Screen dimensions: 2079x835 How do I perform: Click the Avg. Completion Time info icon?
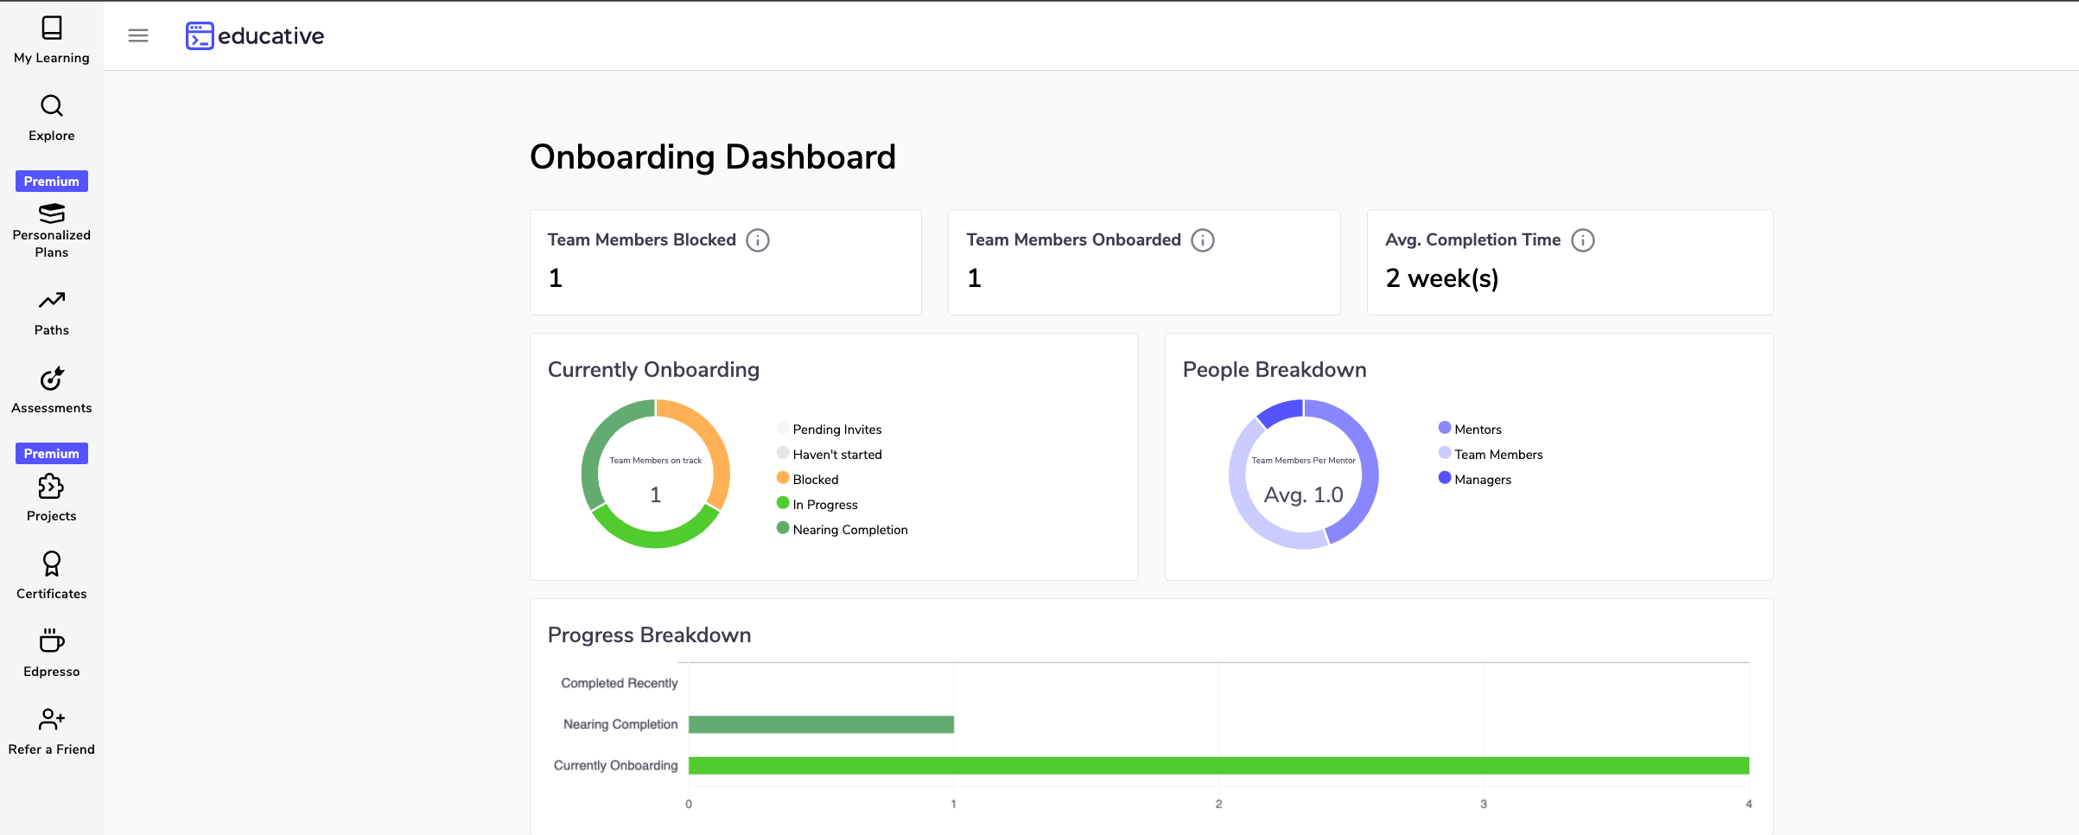[1582, 240]
